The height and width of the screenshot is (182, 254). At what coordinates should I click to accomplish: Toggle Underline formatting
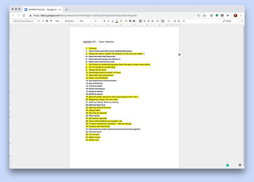point(113,21)
